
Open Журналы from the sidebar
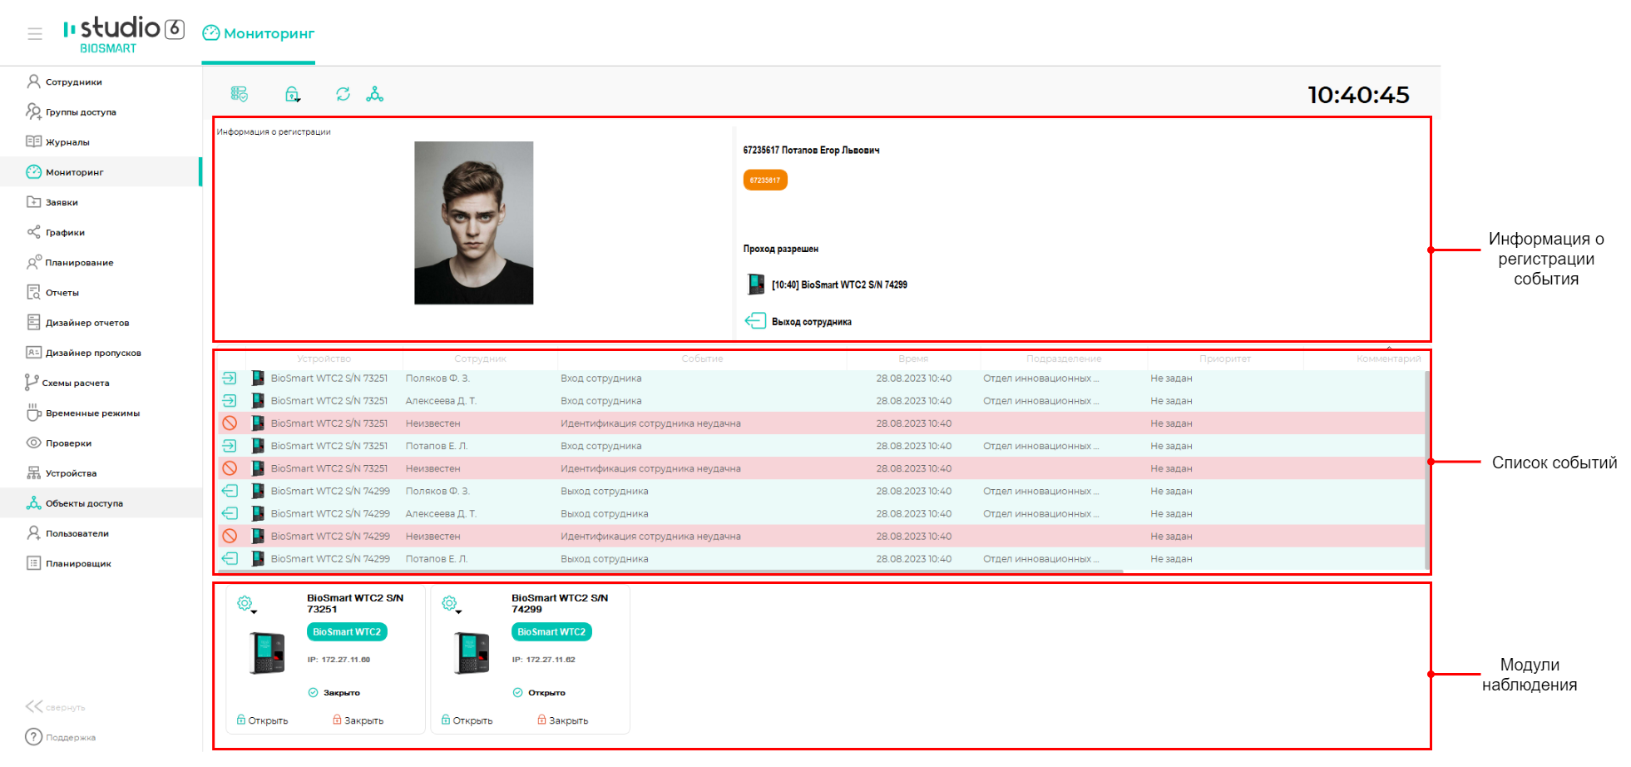pos(101,141)
